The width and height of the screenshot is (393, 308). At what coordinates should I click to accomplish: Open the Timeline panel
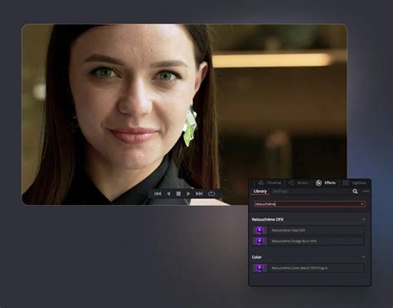(269, 183)
